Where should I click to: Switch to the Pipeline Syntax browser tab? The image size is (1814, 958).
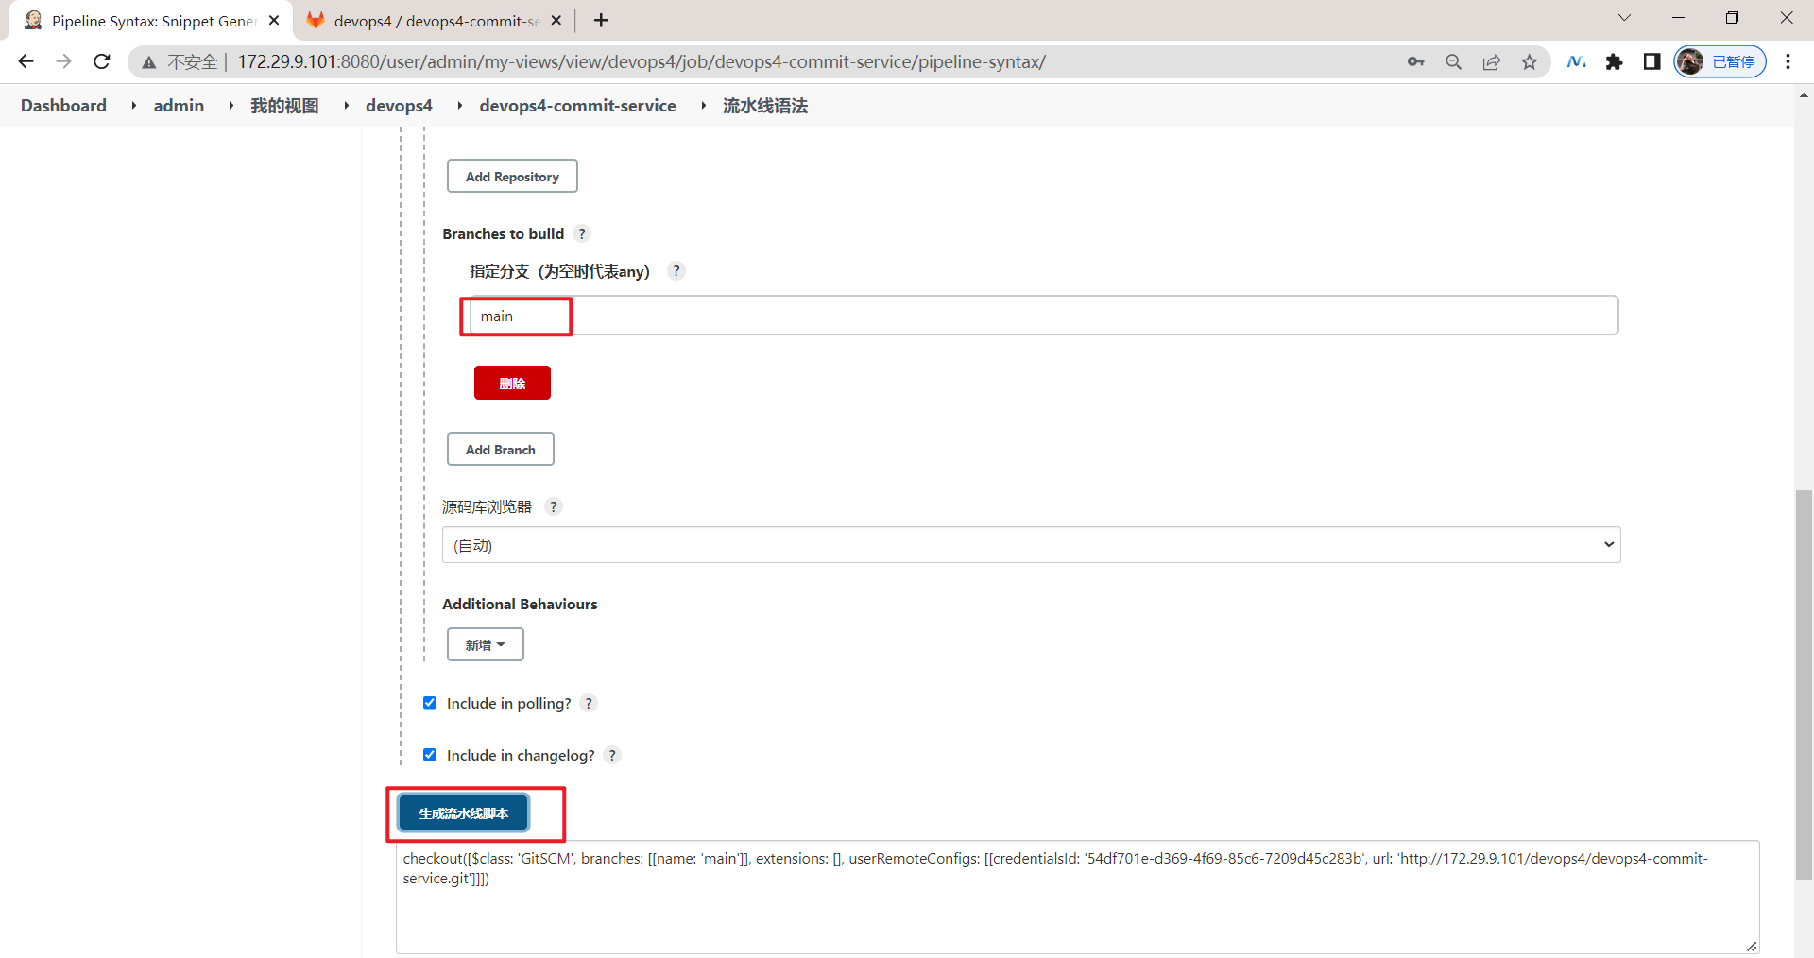click(x=151, y=20)
